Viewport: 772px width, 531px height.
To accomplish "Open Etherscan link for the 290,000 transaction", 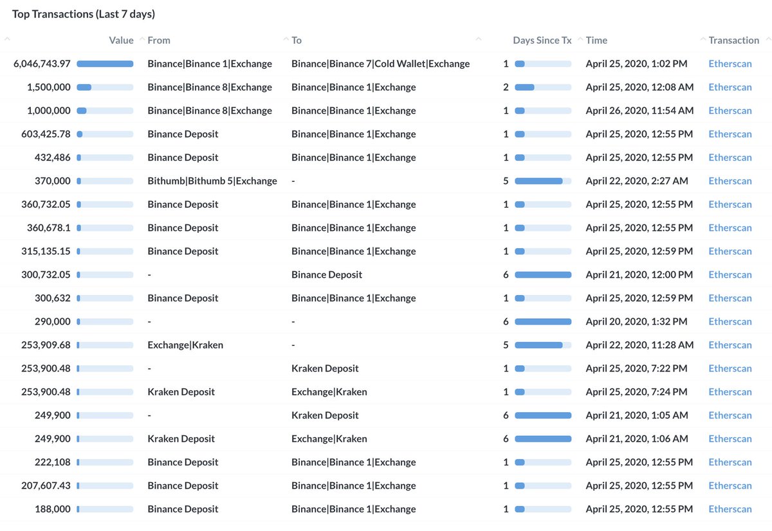I will click(x=730, y=321).
